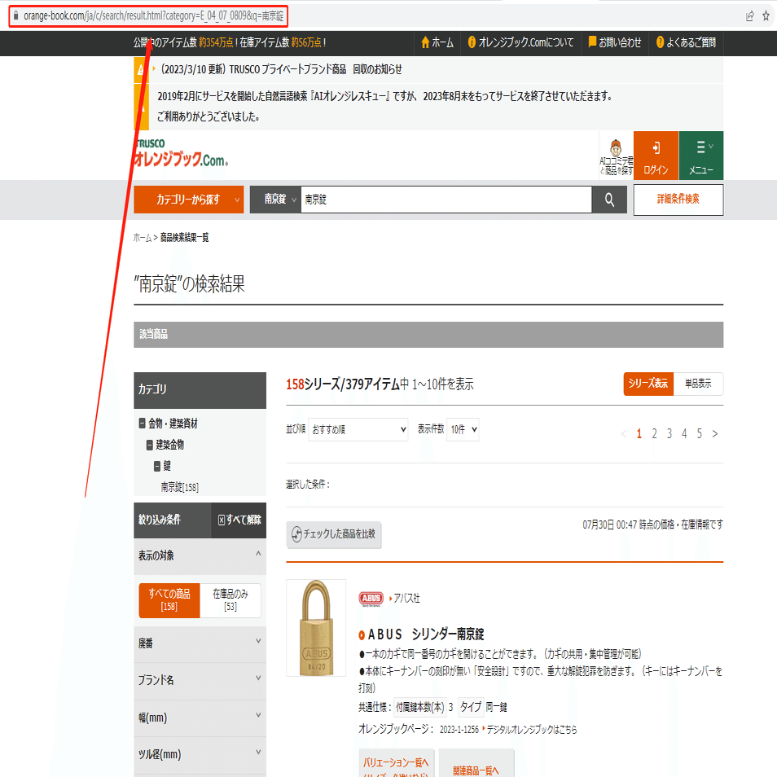Click チェックした商品を比較 button

(x=334, y=534)
